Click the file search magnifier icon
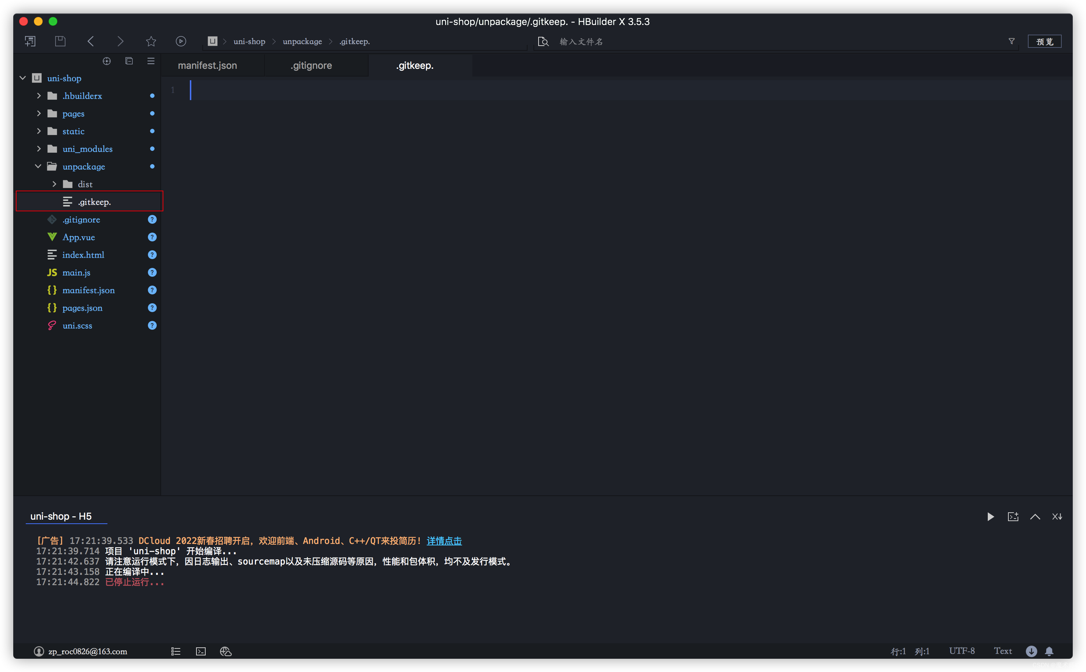This screenshot has height=672, width=1086. click(543, 41)
